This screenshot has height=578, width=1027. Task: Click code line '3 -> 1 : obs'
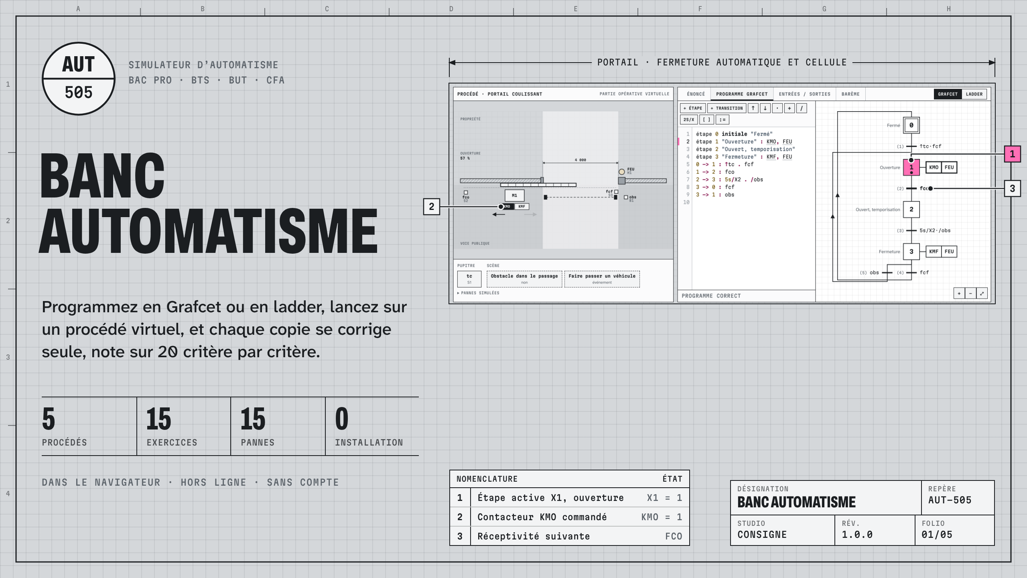(715, 195)
